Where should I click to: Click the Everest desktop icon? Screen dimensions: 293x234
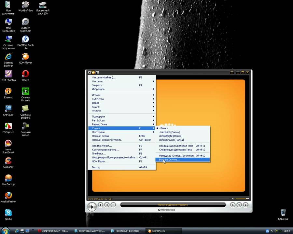coord(8,93)
